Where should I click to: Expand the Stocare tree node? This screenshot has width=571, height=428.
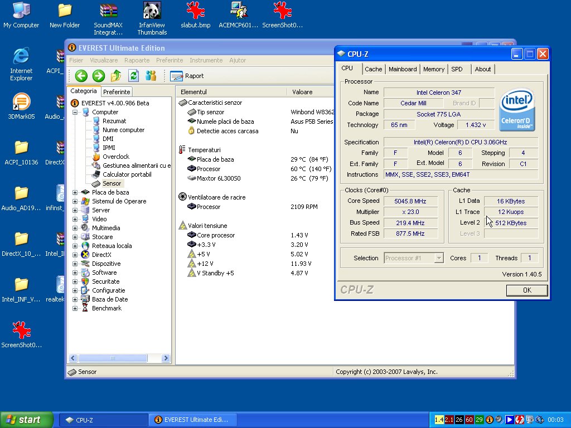tap(75, 237)
